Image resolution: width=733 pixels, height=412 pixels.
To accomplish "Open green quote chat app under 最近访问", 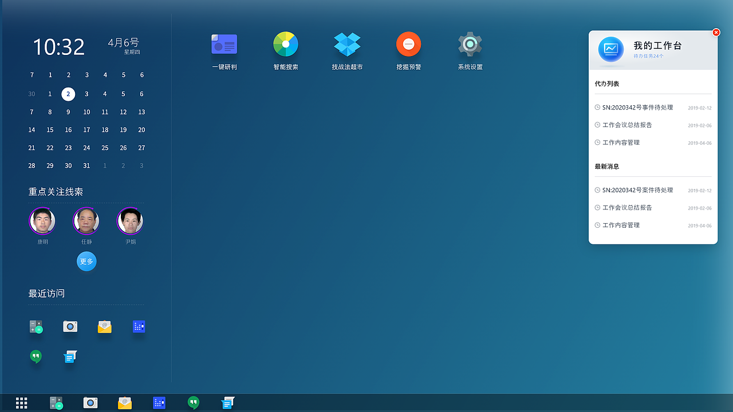I will [36, 356].
